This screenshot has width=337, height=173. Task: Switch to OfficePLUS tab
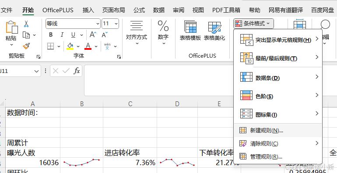[x=58, y=10]
